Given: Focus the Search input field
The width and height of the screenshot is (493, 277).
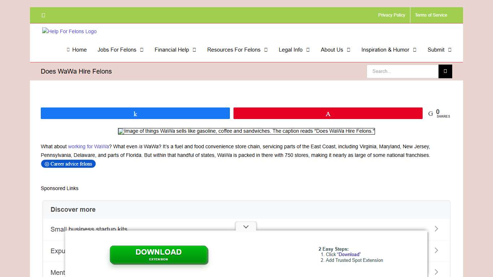Looking at the screenshot, I should (402, 71).
